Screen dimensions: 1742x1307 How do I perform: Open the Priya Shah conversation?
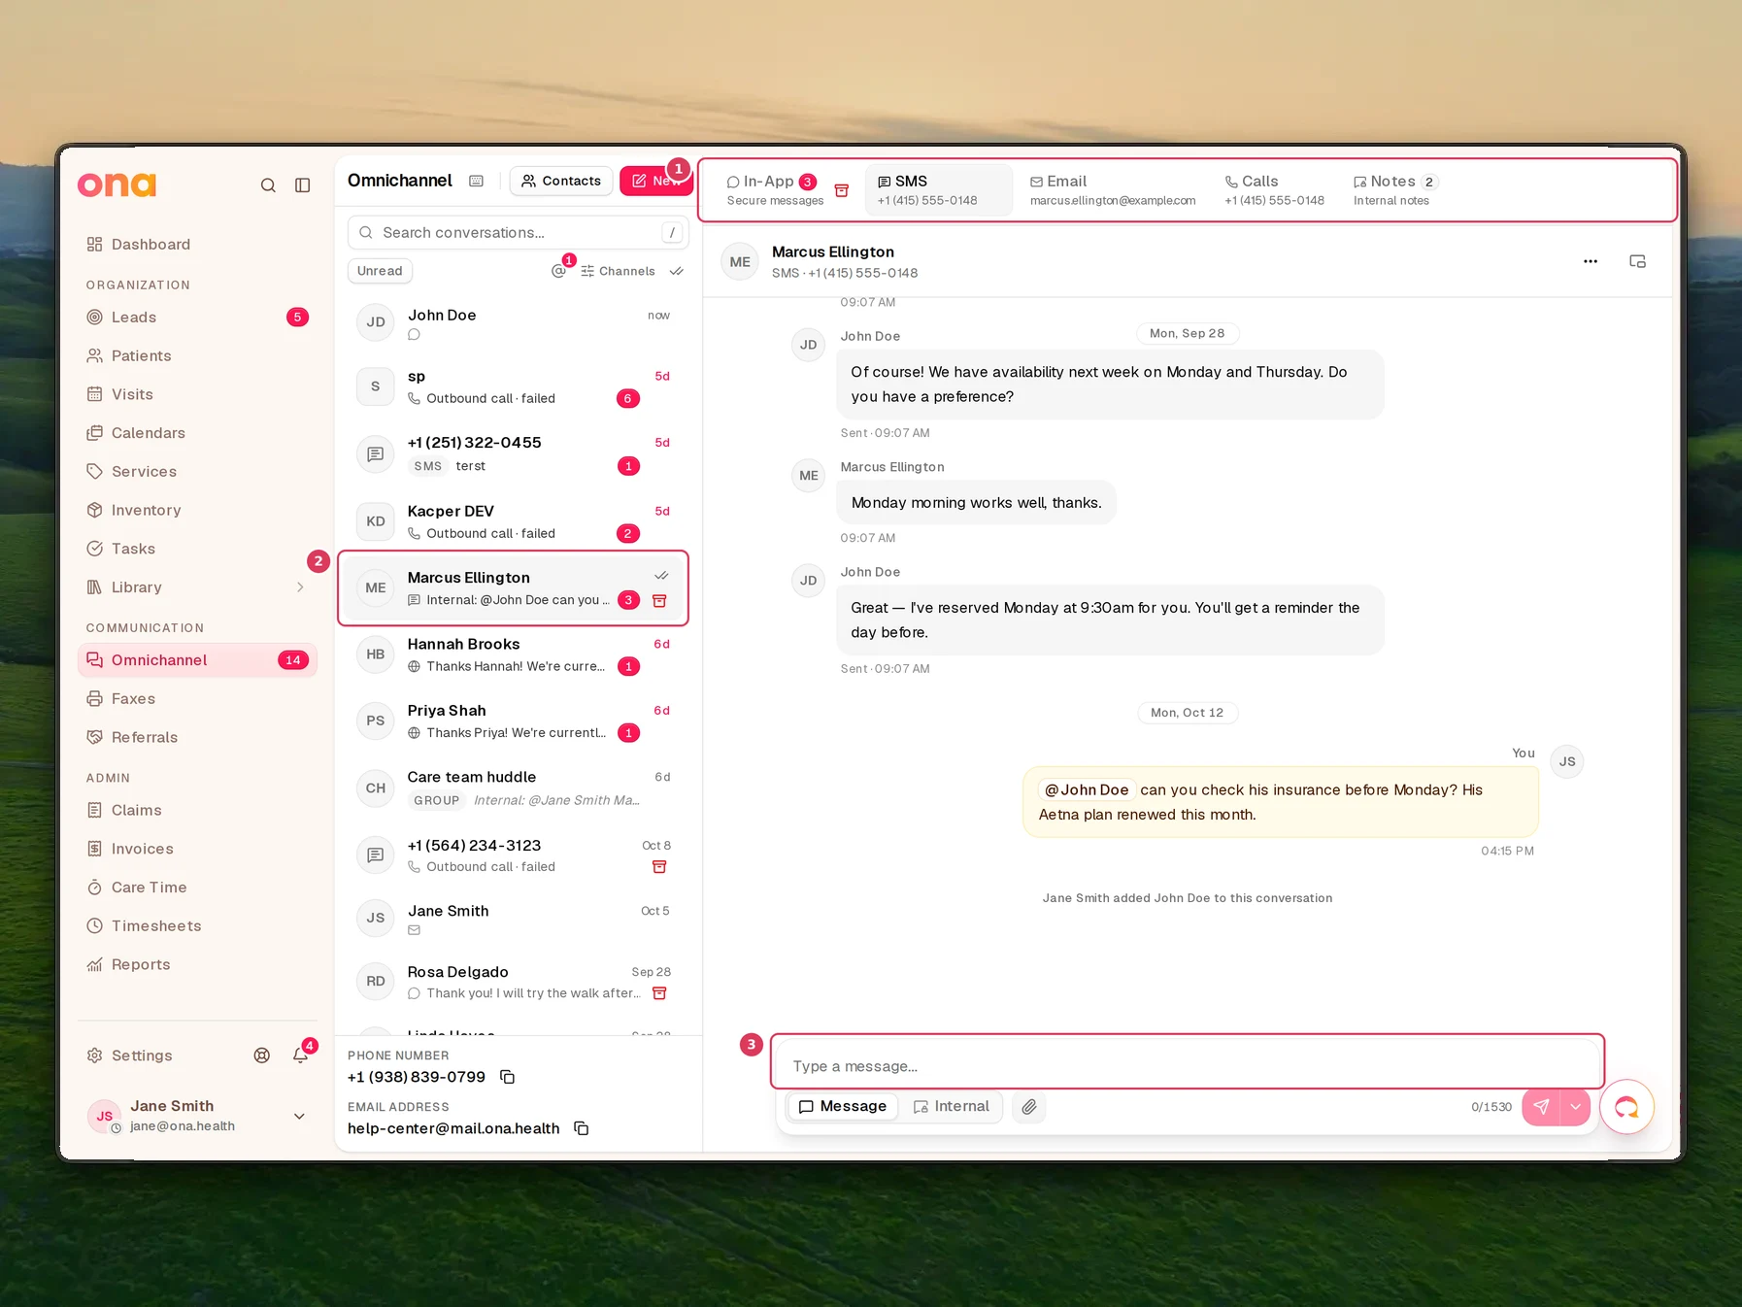514,721
